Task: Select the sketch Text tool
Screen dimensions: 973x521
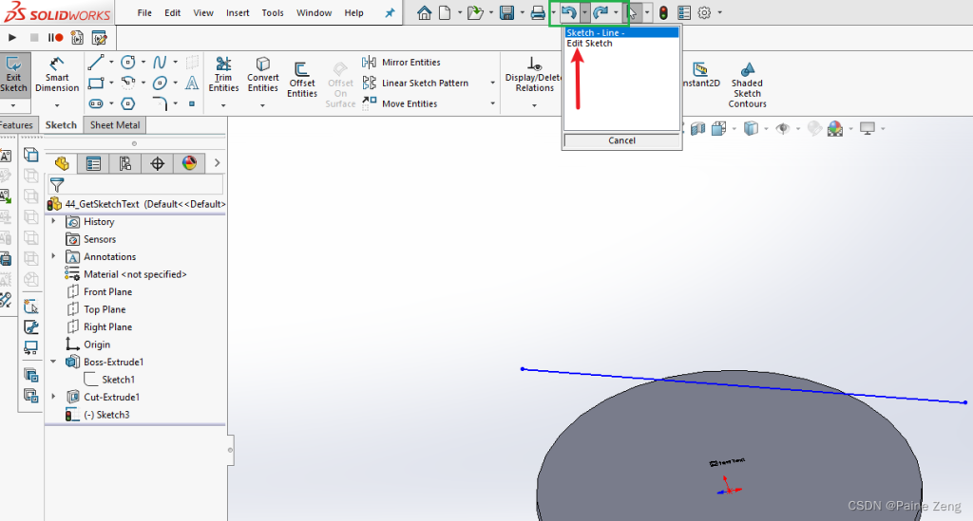Action: click(192, 83)
